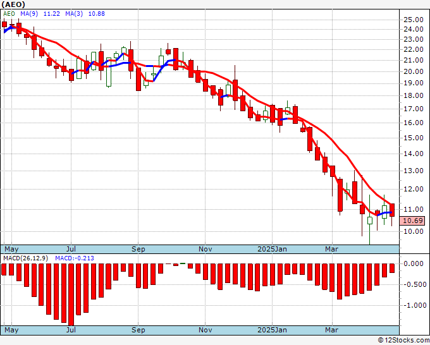Screen dimensions: 430x345
Task: Click the (AEO) ticker title
Action: (x=13, y=4)
